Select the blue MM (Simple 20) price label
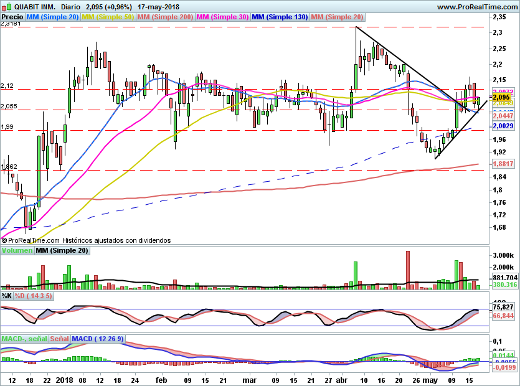The height and width of the screenshot is (386, 520). [52, 17]
